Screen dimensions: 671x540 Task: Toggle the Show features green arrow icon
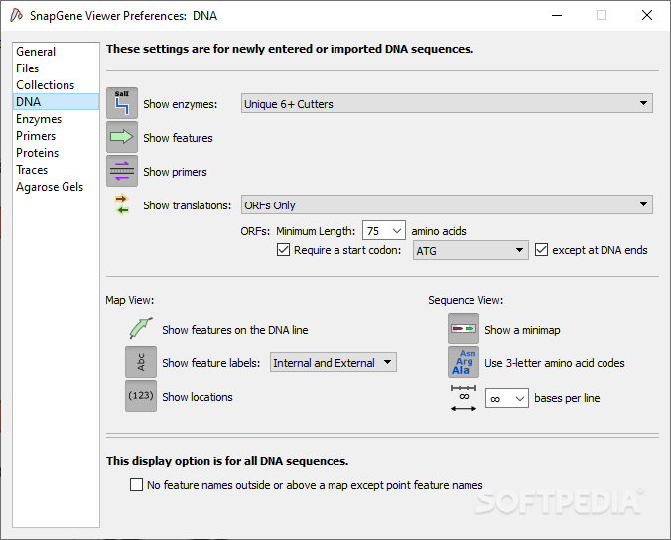tap(122, 137)
